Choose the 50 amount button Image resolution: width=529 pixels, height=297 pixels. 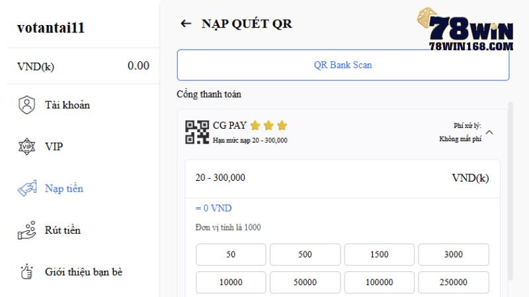coord(231,255)
